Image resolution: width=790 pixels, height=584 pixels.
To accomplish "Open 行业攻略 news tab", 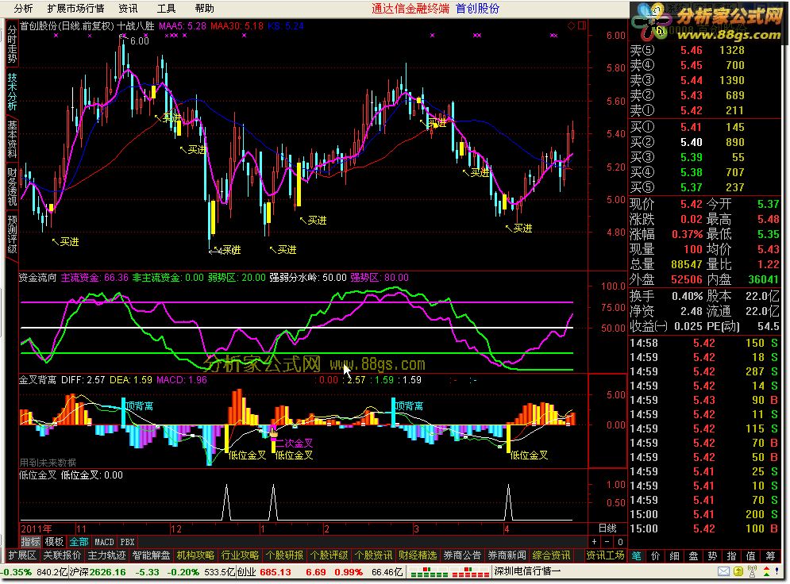I will (x=240, y=555).
